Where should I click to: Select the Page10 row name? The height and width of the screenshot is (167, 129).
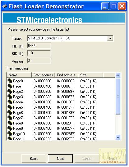click(19, 134)
